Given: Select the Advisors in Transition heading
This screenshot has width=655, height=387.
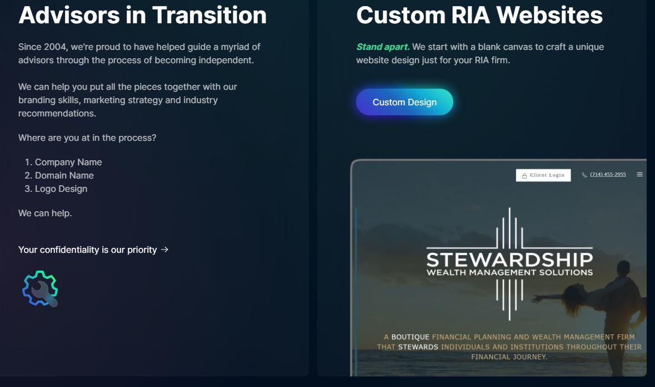Looking at the screenshot, I should tap(142, 16).
